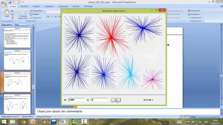Click the zoom in plus button
The image size is (223, 125).
pos(217,117)
